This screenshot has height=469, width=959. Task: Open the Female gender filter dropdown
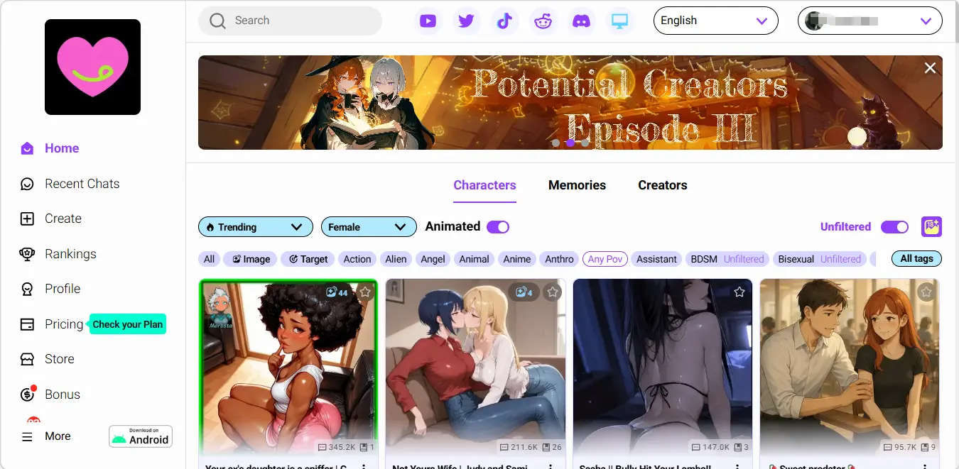[369, 226]
